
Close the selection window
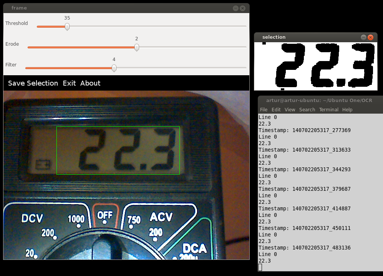tap(371, 37)
